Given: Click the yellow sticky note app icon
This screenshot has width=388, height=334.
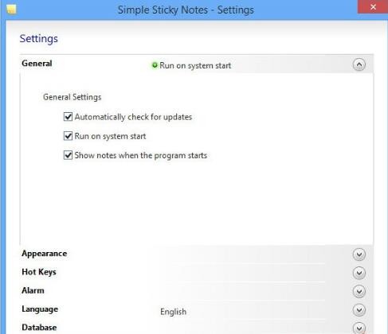Looking at the screenshot, I should 11,10.
